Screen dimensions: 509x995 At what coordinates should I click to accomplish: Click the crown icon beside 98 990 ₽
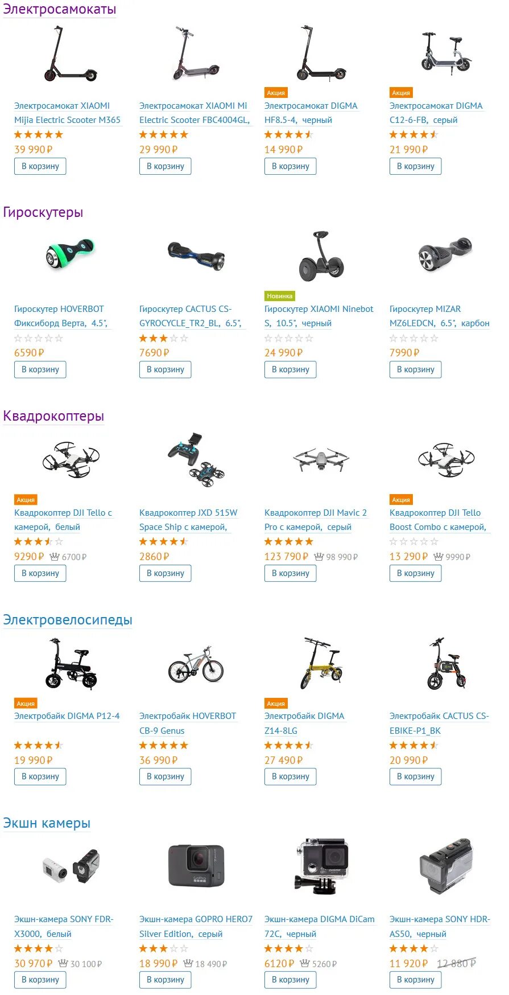coord(319,557)
